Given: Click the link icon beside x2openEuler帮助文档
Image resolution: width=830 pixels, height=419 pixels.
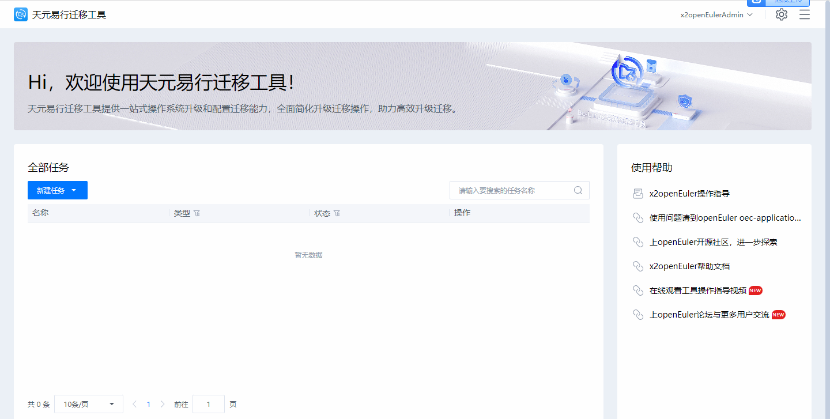Looking at the screenshot, I should tap(638, 266).
